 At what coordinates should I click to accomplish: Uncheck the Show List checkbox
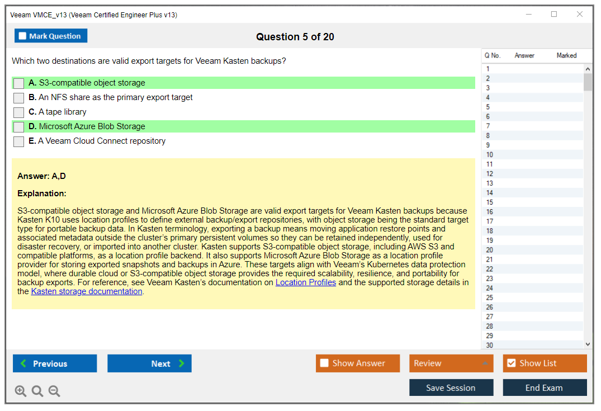point(512,363)
